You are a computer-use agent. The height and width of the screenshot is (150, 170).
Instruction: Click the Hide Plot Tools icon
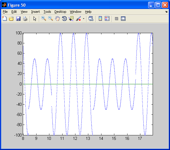click(116, 19)
